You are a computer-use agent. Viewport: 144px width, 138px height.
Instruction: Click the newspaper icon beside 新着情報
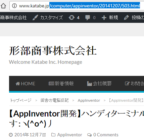pyautogui.click(x=51, y=84)
